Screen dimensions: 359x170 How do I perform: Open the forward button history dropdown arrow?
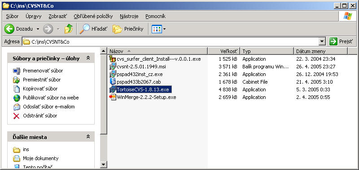[x=58, y=29]
